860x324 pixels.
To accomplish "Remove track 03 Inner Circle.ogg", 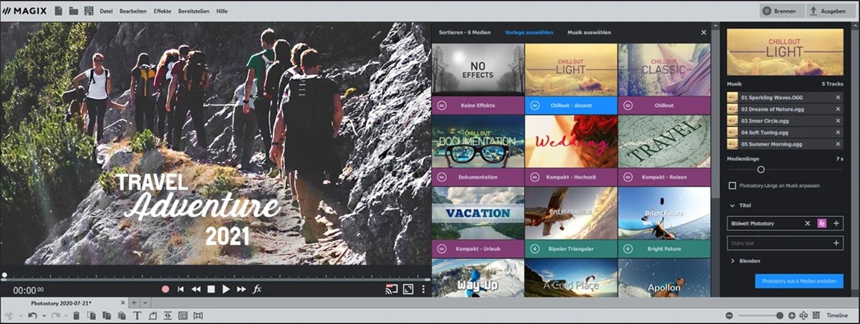I will click(838, 121).
